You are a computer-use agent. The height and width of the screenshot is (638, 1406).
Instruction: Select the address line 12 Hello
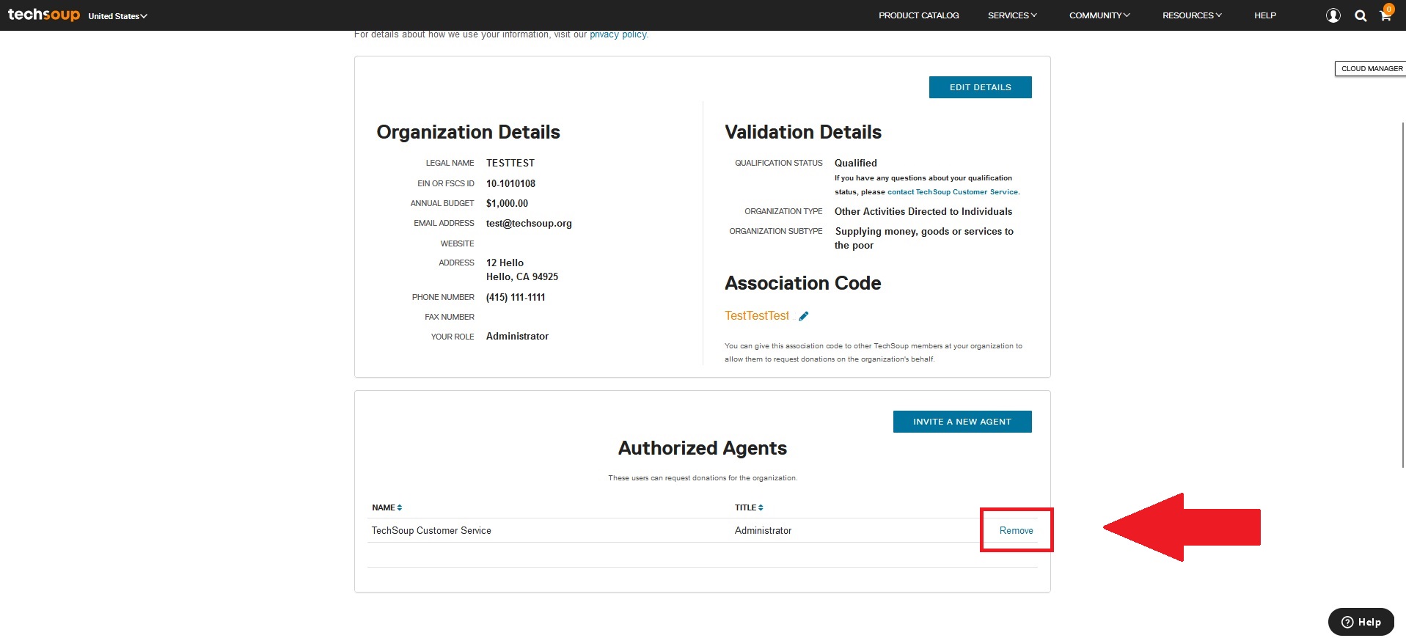505,263
